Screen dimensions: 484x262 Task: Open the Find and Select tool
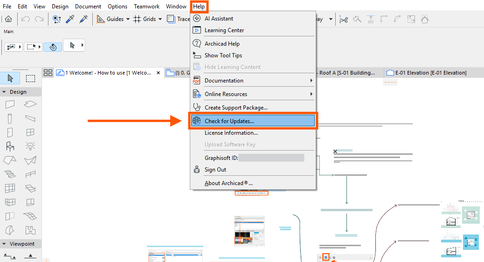click(x=56, y=19)
